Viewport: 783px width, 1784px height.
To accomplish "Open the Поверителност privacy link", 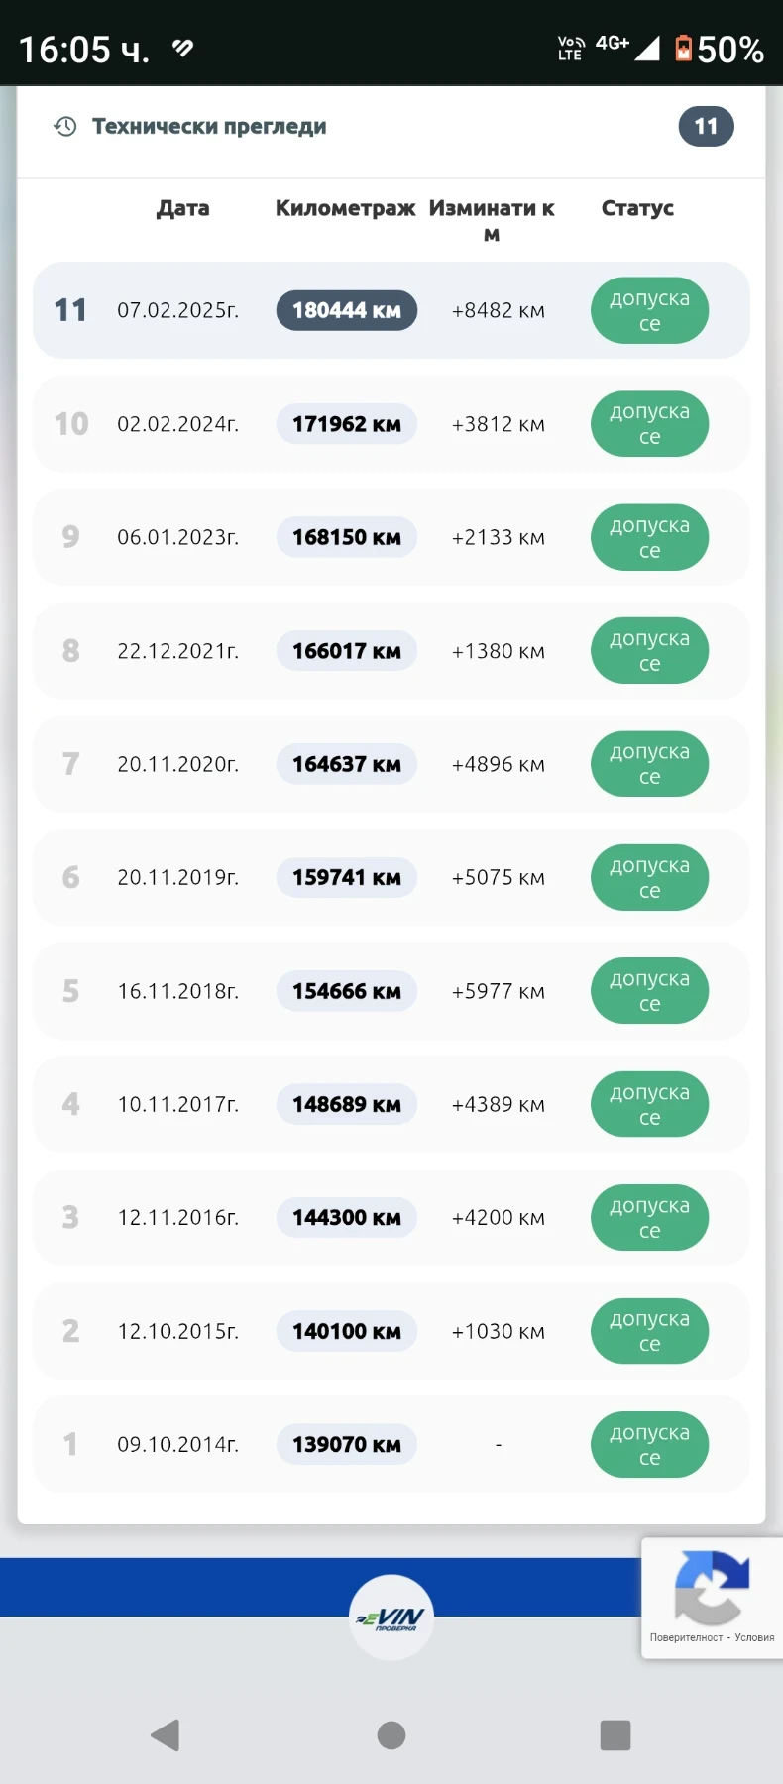I will click(x=686, y=1637).
